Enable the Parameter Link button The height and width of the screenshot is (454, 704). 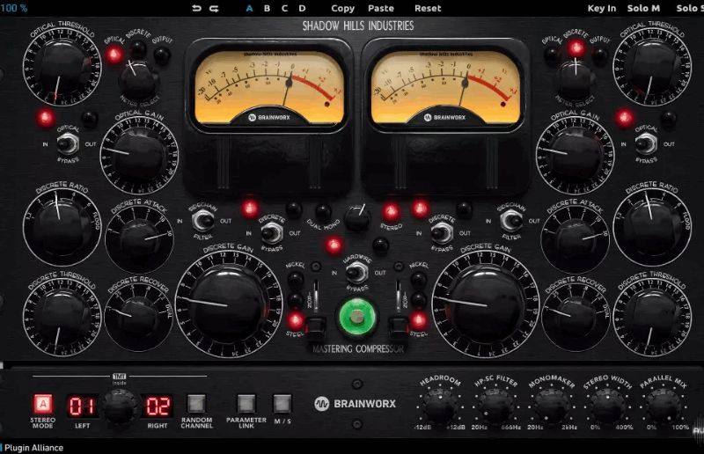[246, 403]
